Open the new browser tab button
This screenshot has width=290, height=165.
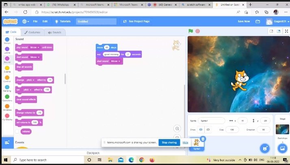coord(250,4)
